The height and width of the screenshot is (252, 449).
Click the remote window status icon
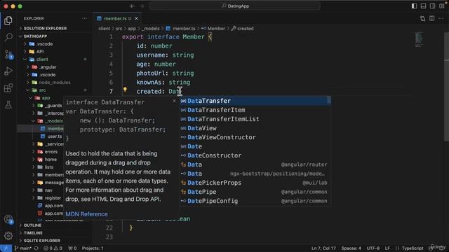6,248
